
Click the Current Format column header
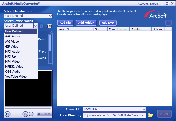[119, 29]
